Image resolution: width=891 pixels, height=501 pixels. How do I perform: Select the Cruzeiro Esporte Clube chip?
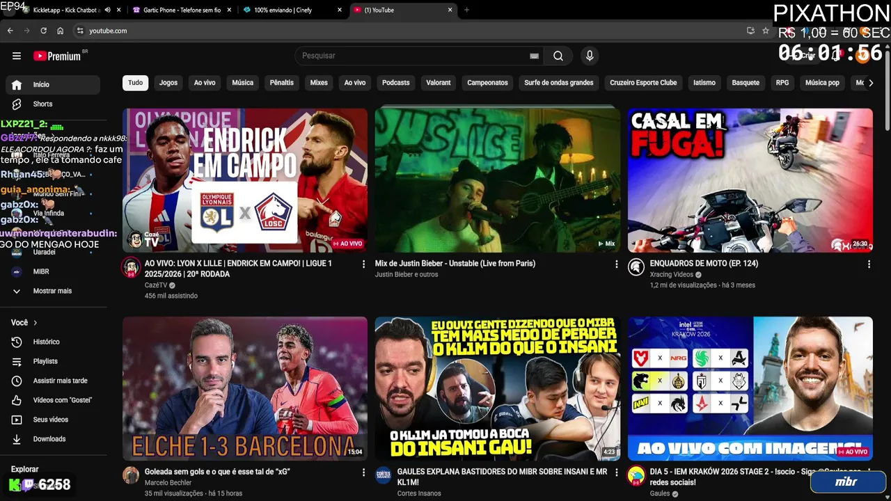(643, 83)
